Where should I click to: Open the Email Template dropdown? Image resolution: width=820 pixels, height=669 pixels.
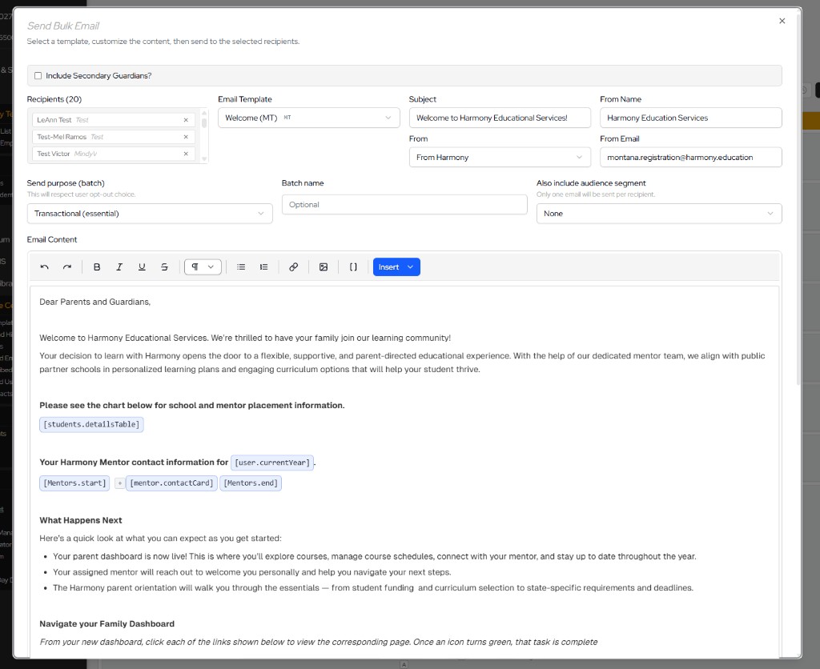coord(308,118)
